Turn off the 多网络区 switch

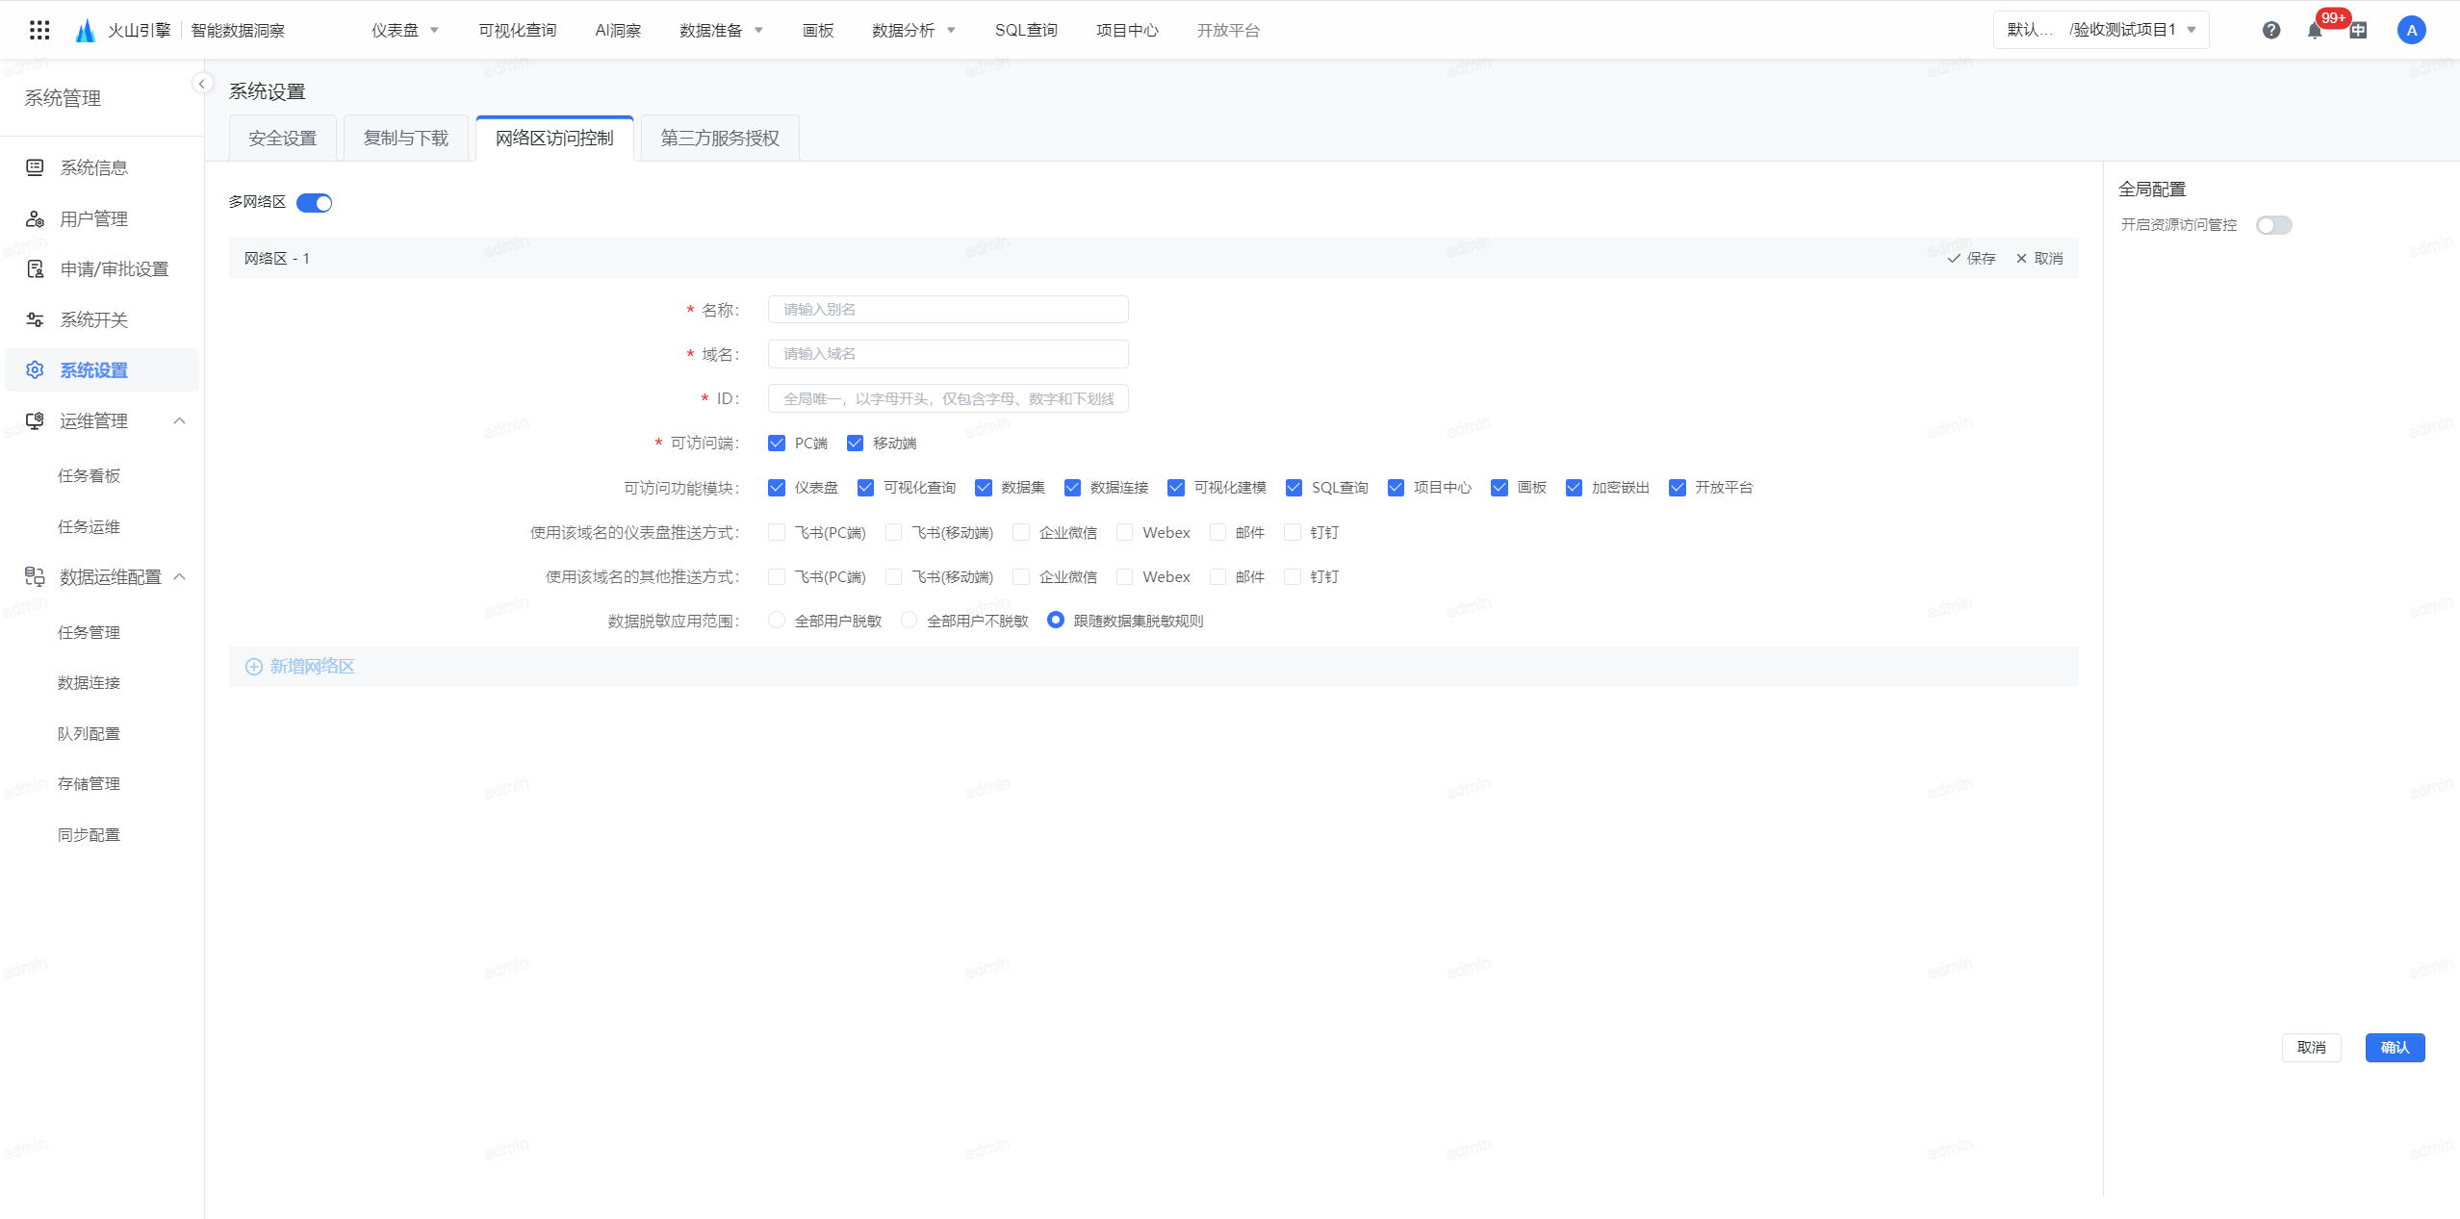(x=314, y=203)
